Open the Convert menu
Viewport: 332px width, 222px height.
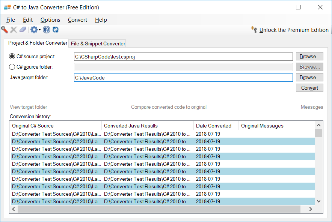click(77, 20)
